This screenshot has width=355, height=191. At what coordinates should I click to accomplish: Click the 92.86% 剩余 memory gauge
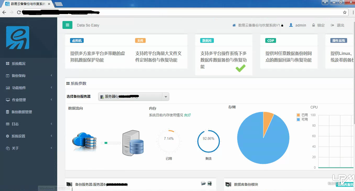coord(209,141)
